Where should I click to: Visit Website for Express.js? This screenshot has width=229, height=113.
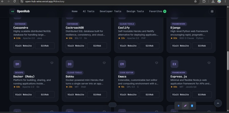click(180, 95)
